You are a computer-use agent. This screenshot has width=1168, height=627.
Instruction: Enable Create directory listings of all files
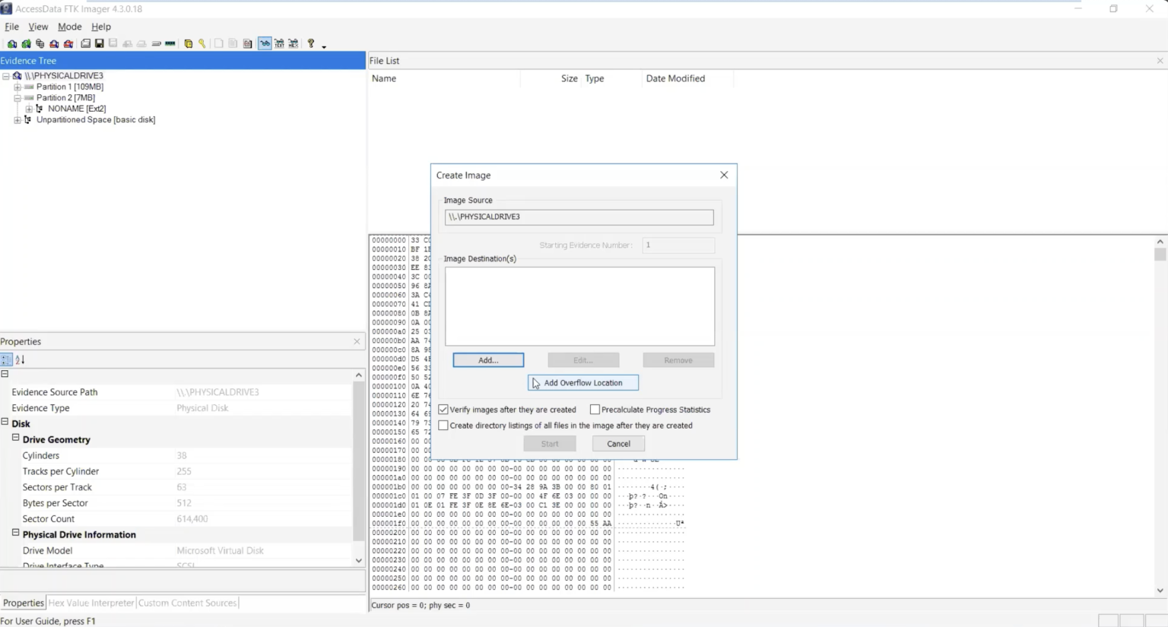[x=443, y=425]
